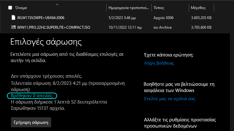Click the blank file icon of JKLW11SV2WPE+U6X64.X006

pos(13,17)
